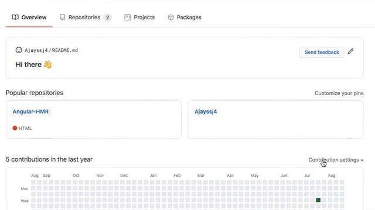Open the Contribution settings dropdown

pyautogui.click(x=336, y=160)
